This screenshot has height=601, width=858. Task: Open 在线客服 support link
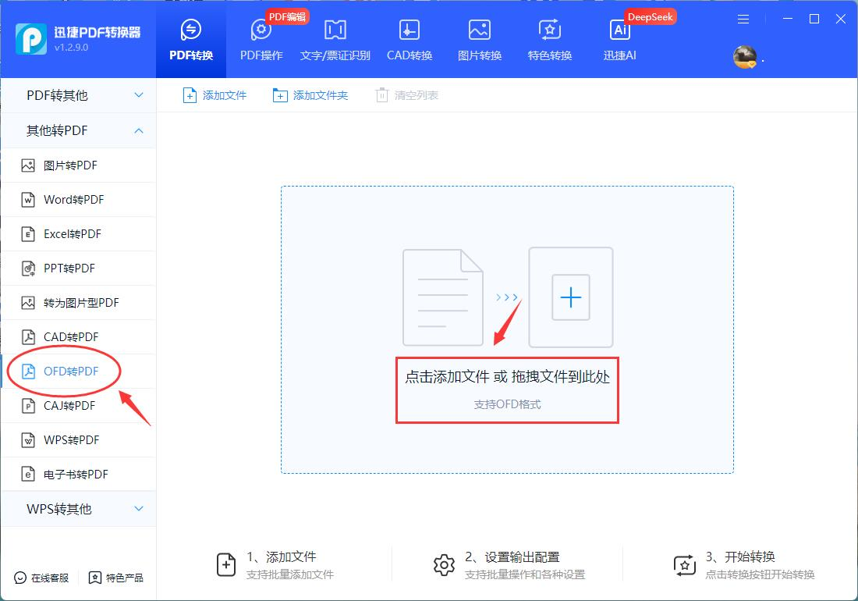(41, 578)
